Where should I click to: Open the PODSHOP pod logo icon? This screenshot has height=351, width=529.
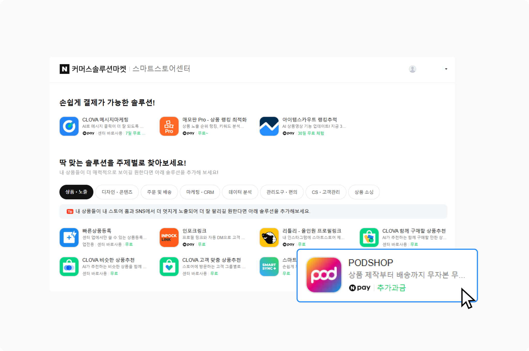(324, 275)
